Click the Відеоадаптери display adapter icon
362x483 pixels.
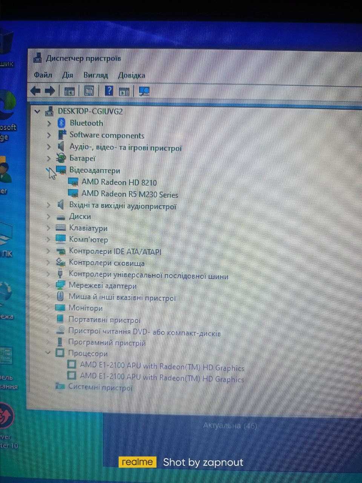[x=61, y=170]
